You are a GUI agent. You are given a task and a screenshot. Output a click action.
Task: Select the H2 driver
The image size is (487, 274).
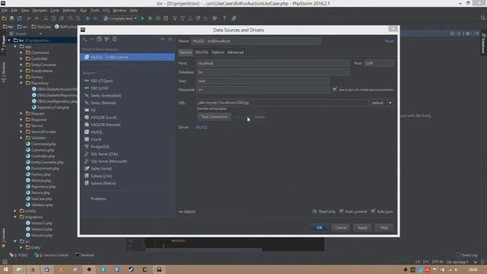[x=93, y=110]
